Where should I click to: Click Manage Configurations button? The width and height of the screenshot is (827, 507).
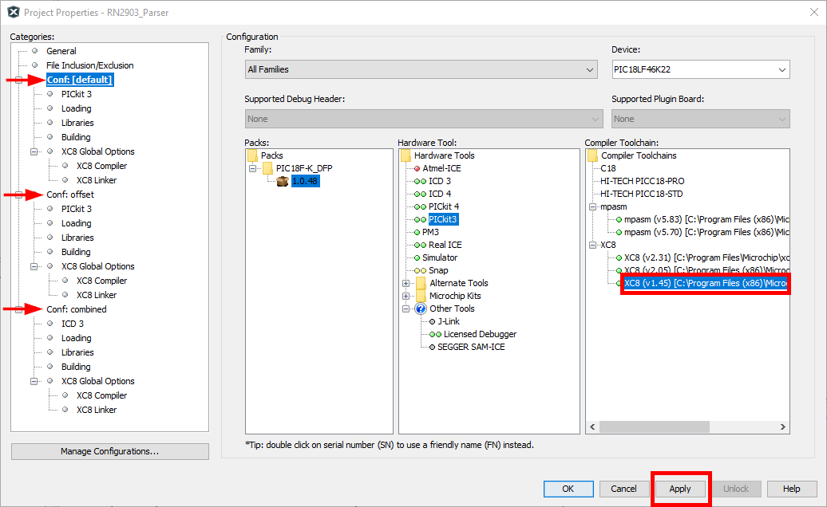tap(109, 451)
